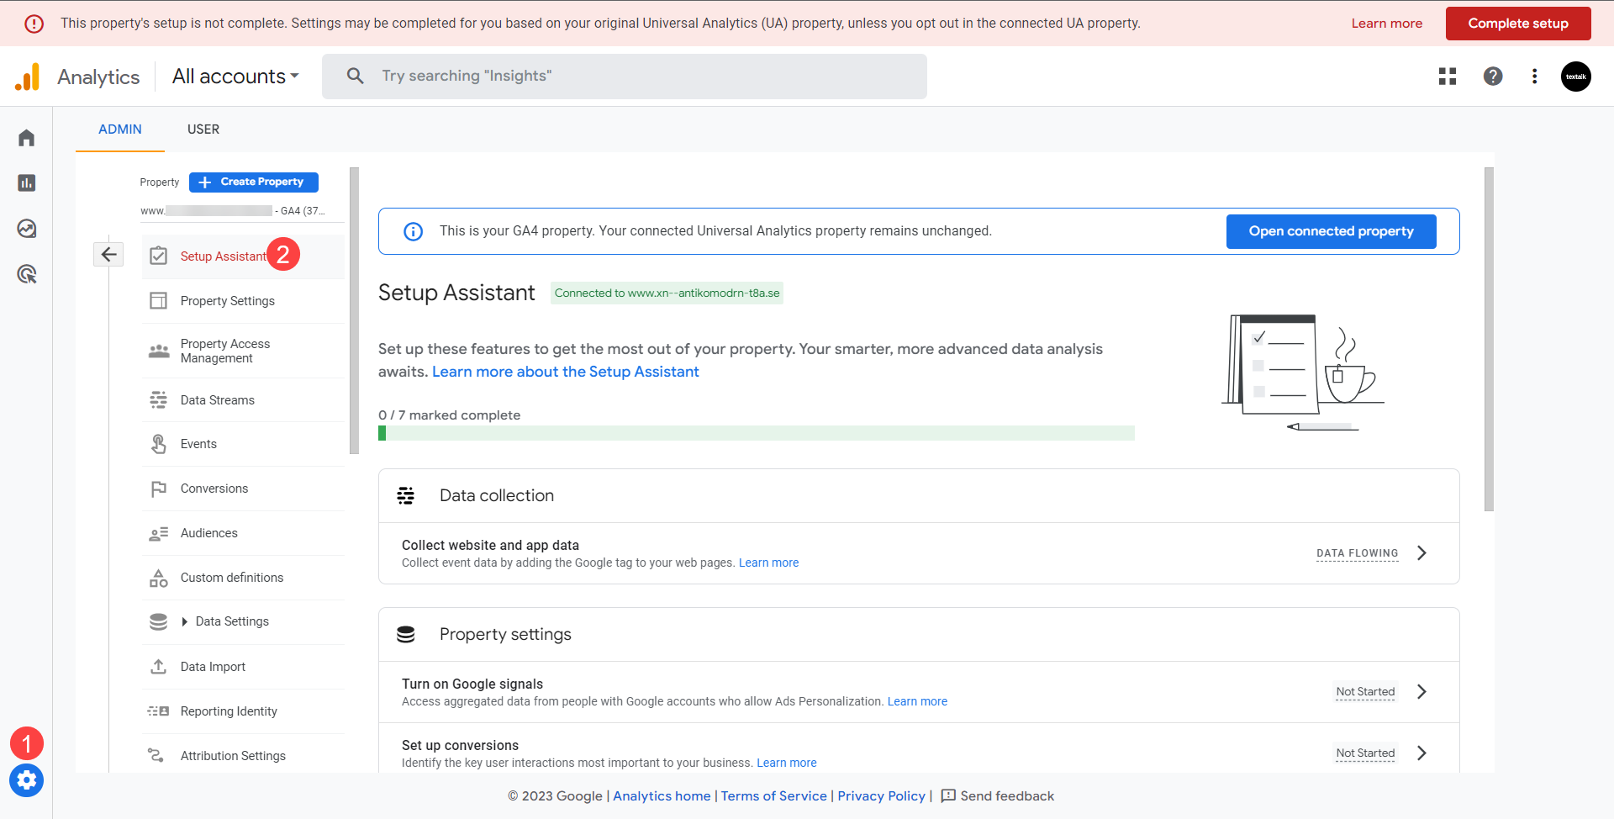
Task: Click the setup completion progress bar
Action: click(757, 433)
